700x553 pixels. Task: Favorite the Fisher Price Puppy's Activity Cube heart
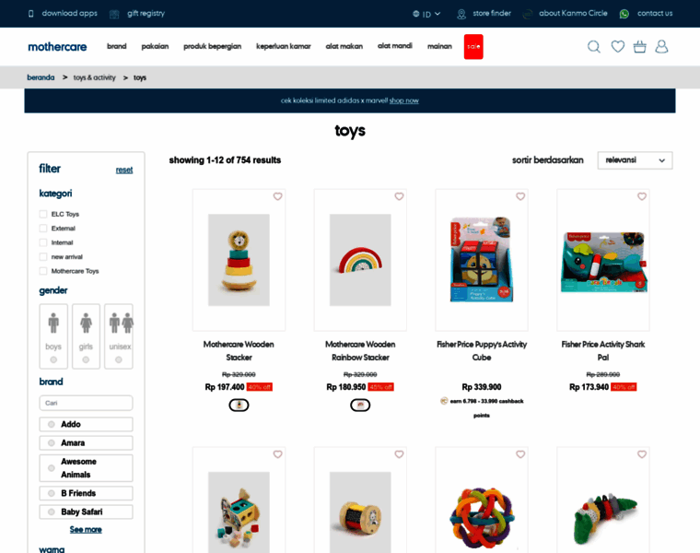pos(520,196)
